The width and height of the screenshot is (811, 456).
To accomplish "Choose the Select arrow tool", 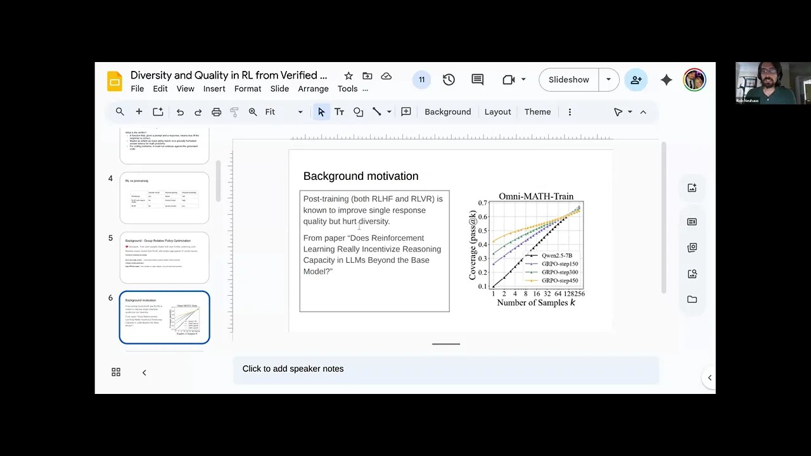I will coord(321,112).
